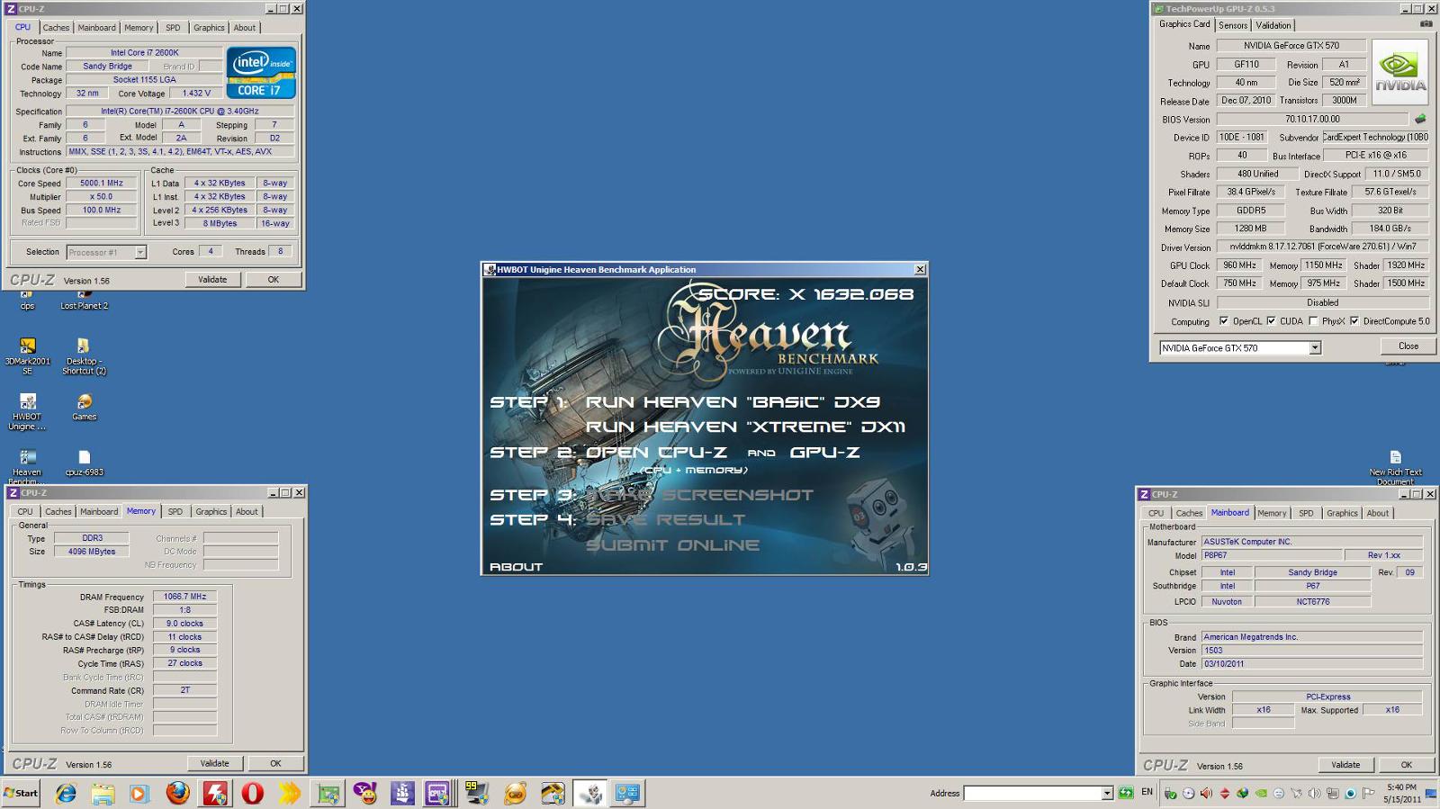Click the Core Speed value 5000.1 MHz
Image resolution: width=1440 pixels, height=809 pixels.
pyautogui.click(x=102, y=184)
